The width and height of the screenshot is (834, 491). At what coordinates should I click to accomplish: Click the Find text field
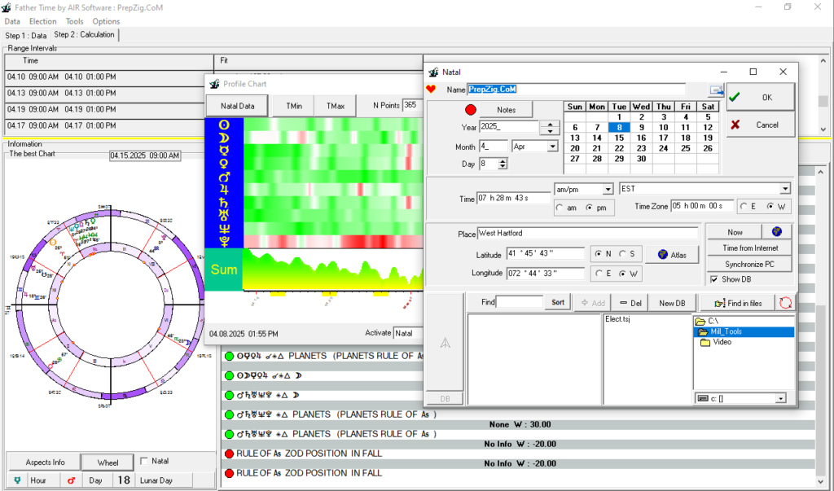(520, 302)
